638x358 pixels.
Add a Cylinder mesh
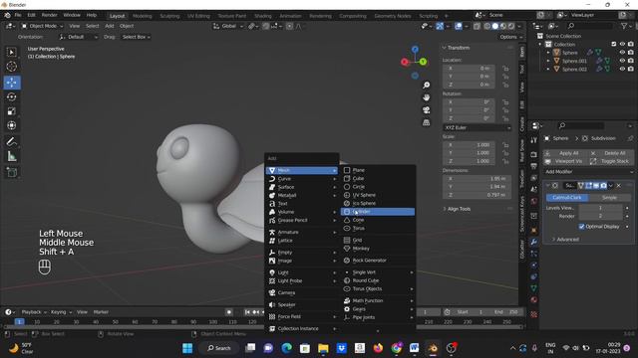[378, 212]
